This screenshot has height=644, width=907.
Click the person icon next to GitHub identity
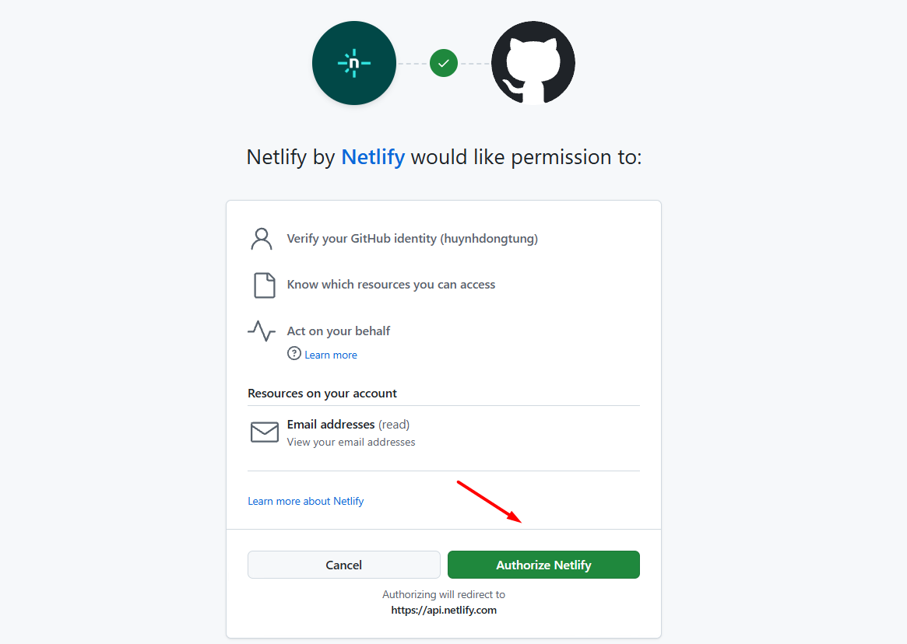click(x=262, y=238)
